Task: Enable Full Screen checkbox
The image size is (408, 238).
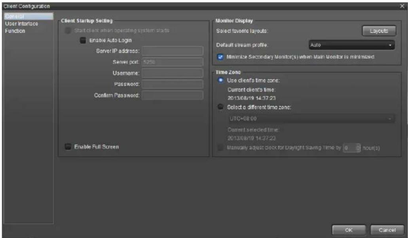Action: tap(68, 147)
